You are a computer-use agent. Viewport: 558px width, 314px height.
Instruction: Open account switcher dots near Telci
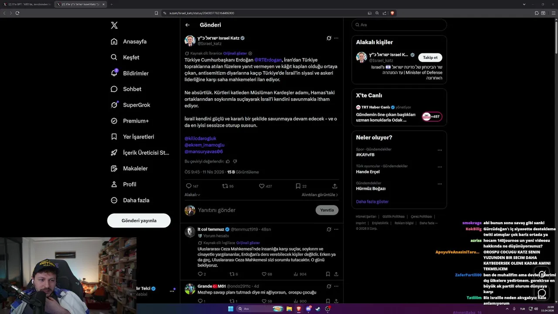pyautogui.click(x=172, y=291)
